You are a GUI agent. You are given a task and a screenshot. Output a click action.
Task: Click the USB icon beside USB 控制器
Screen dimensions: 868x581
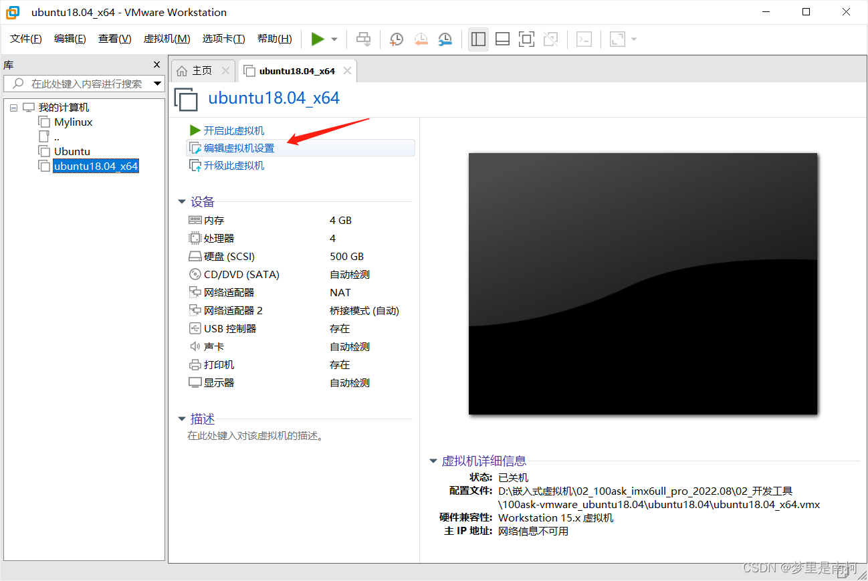pyautogui.click(x=195, y=328)
